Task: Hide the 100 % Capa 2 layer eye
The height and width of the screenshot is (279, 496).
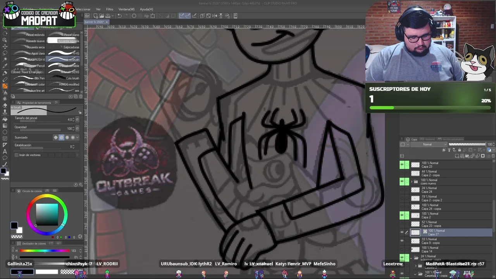Action: (x=402, y=215)
